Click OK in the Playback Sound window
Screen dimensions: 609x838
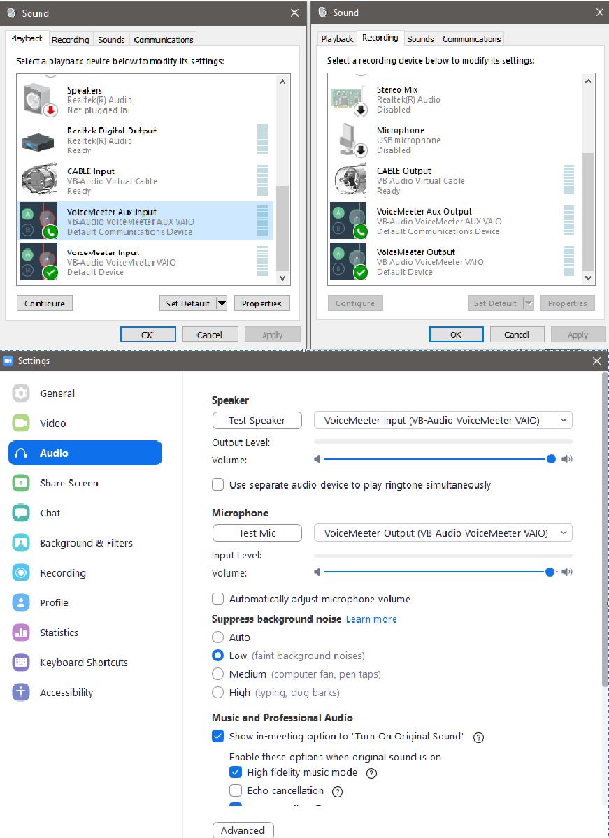click(148, 335)
